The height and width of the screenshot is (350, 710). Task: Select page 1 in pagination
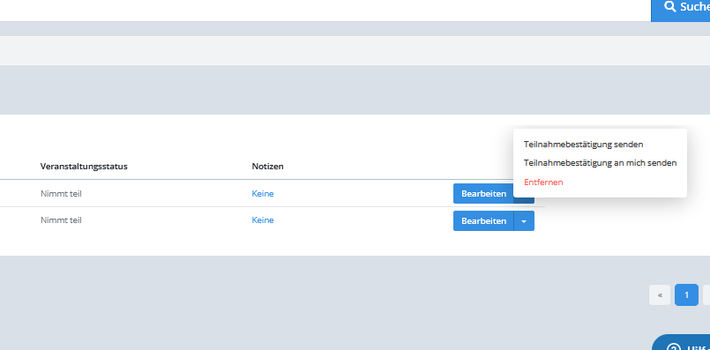coord(686,295)
